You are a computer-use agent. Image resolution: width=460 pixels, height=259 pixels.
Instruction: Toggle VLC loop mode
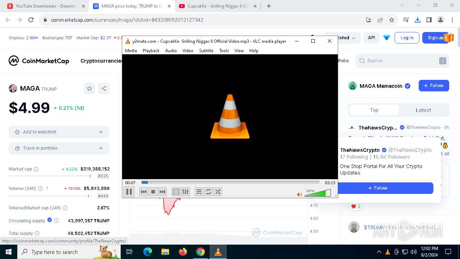208,192
